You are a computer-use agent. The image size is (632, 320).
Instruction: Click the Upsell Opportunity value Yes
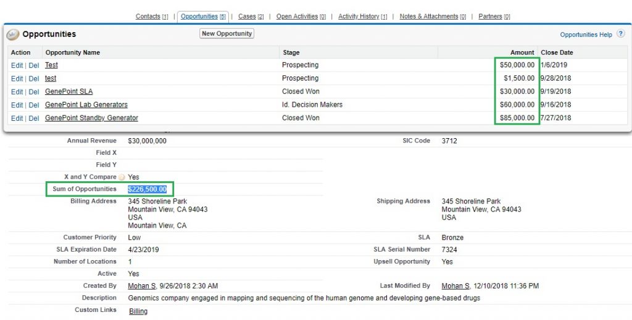tap(447, 261)
